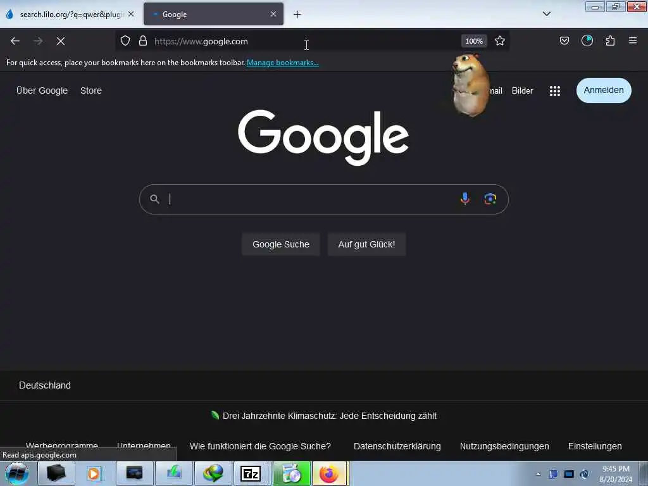Open Bilder image search link

(x=522, y=91)
